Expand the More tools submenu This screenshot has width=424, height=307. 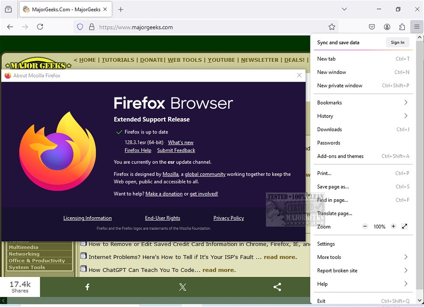(363, 257)
